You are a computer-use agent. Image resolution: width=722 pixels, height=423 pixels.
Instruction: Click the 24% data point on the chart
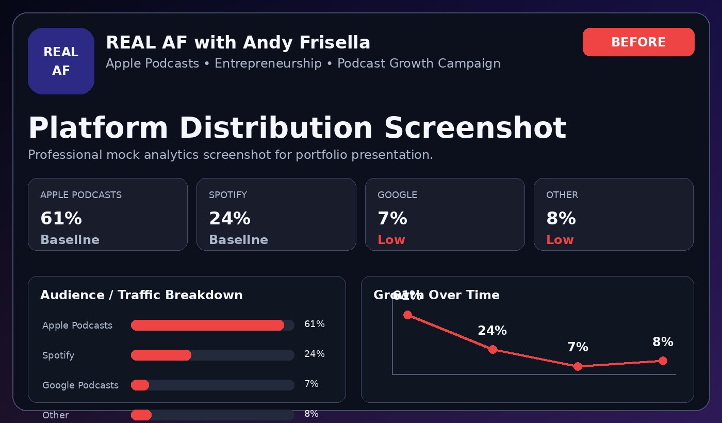pyautogui.click(x=493, y=349)
